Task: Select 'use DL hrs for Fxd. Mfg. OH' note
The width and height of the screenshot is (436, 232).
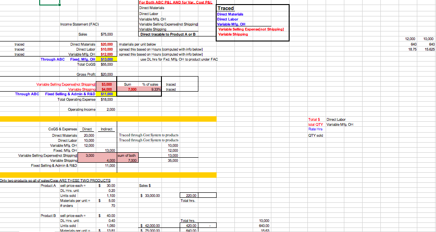Action: coord(179,59)
